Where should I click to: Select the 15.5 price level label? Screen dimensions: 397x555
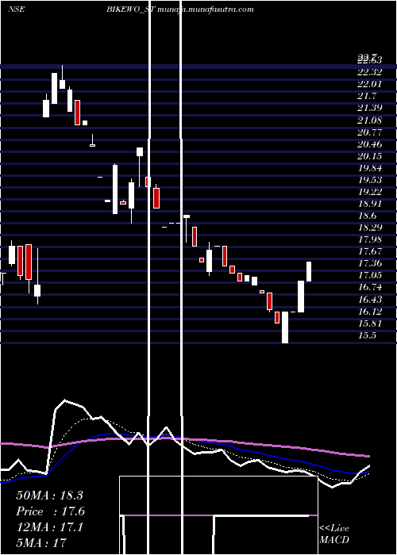[367, 336]
